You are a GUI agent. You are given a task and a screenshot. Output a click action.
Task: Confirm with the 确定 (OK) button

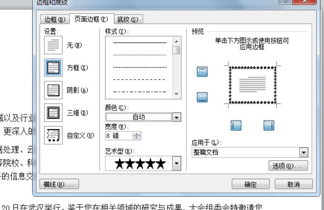pos(251,184)
